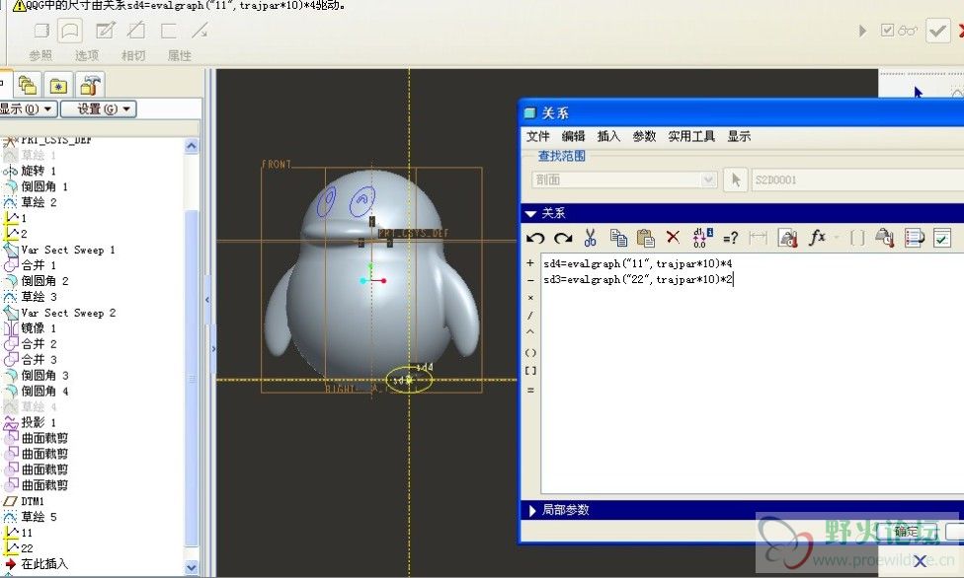Open the connections navigator tab
The height and width of the screenshot is (578, 964).
pyautogui.click(x=90, y=85)
